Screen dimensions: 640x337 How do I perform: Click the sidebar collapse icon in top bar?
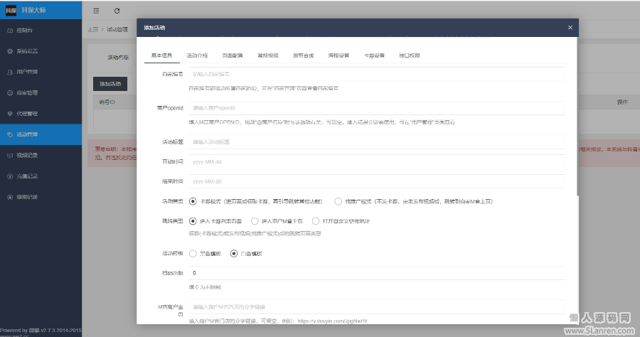(x=96, y=11)
